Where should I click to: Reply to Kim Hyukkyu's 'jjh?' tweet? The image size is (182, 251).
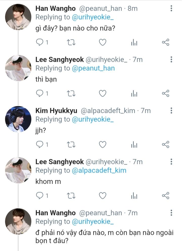(x=40, y=145)
